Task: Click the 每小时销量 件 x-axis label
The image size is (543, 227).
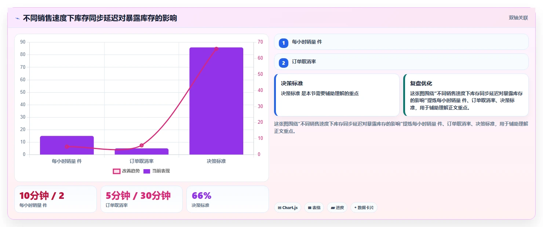Action: click(x=67, y=161)
